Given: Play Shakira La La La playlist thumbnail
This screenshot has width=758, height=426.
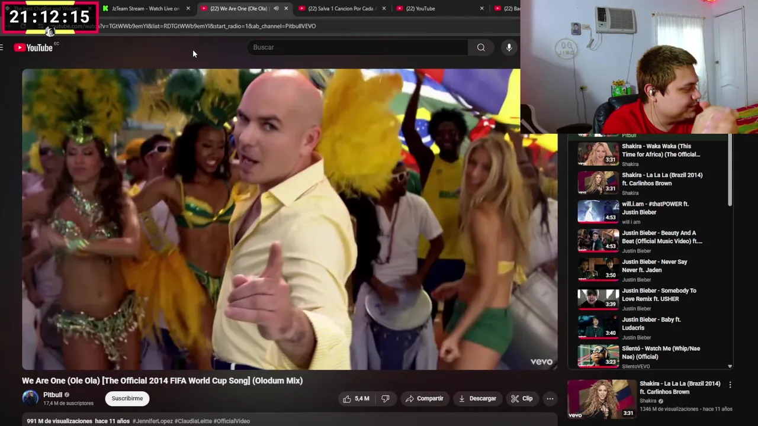Looking at the screenshot, I should tap(598, 183).
